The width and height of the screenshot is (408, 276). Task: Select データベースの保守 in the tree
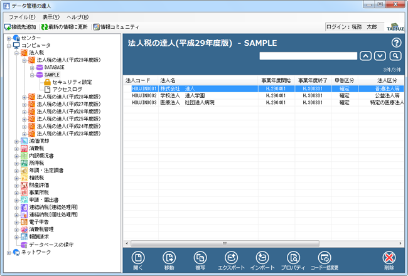coord(51,245)
